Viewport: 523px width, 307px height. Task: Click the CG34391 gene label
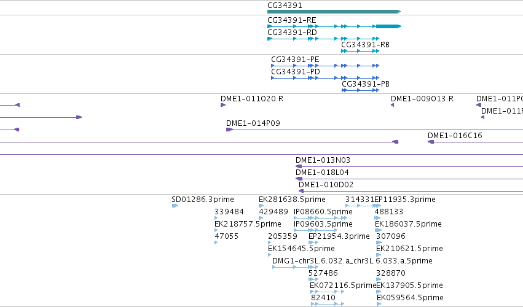click(x=285, y=6)
